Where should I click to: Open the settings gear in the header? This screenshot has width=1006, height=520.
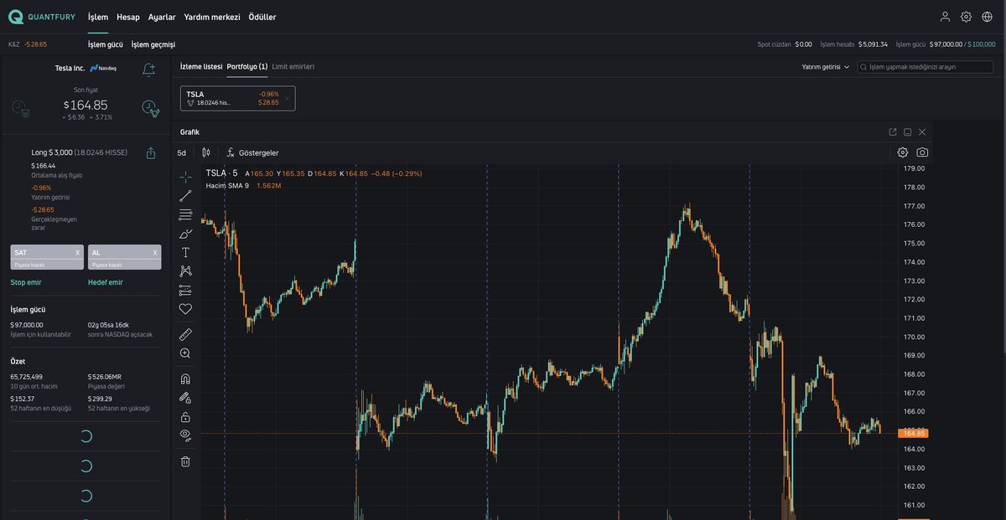[x=966, y=17]
